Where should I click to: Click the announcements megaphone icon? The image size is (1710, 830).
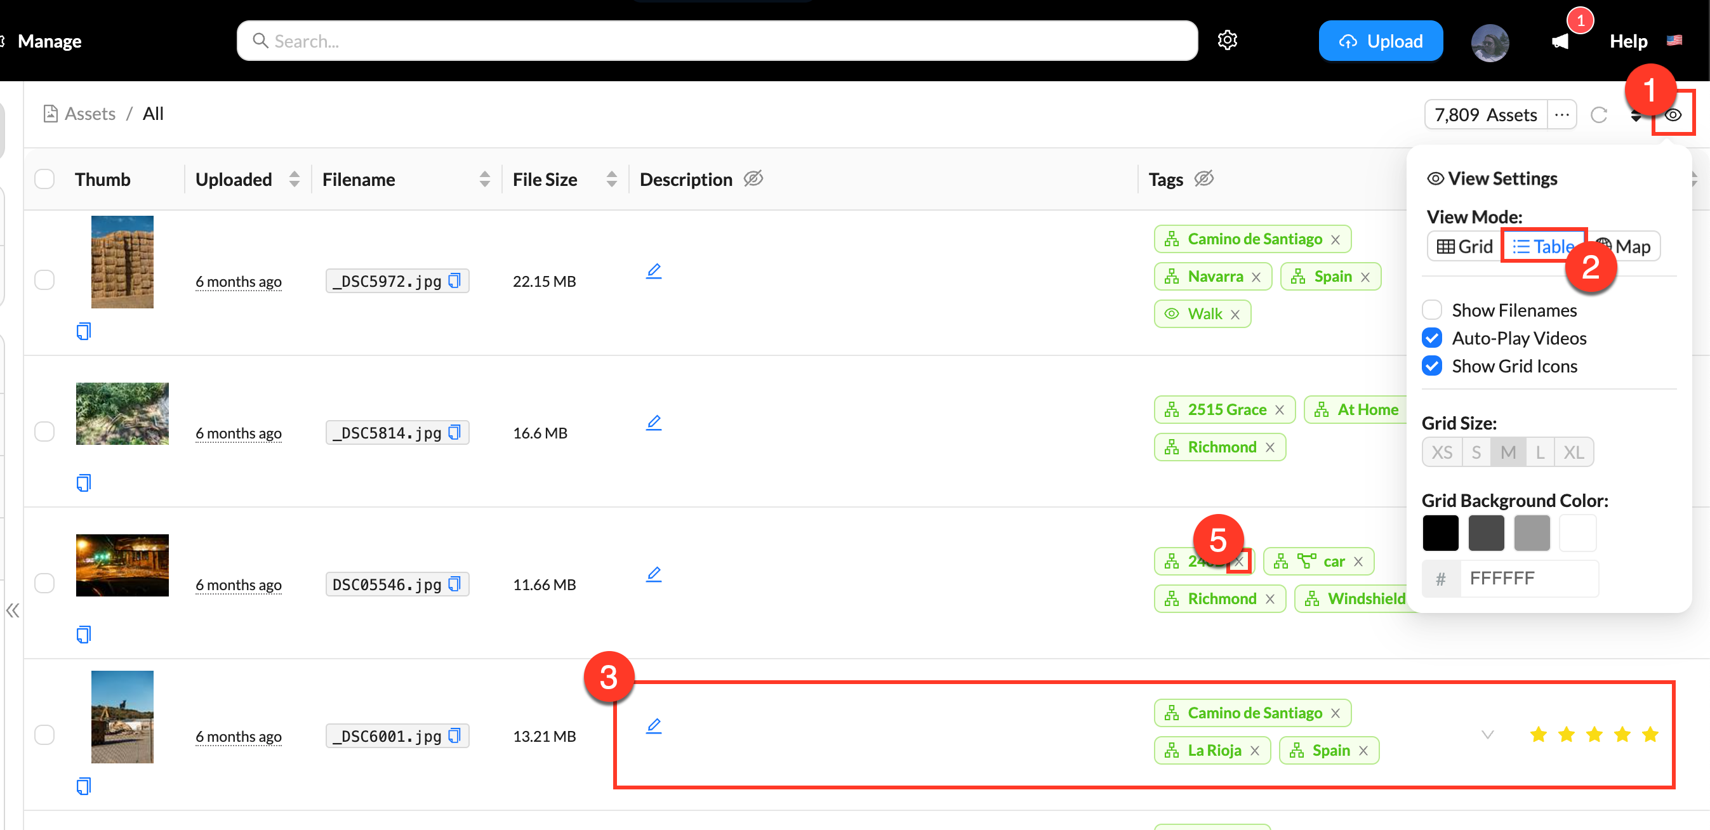tap(1560, 42)
